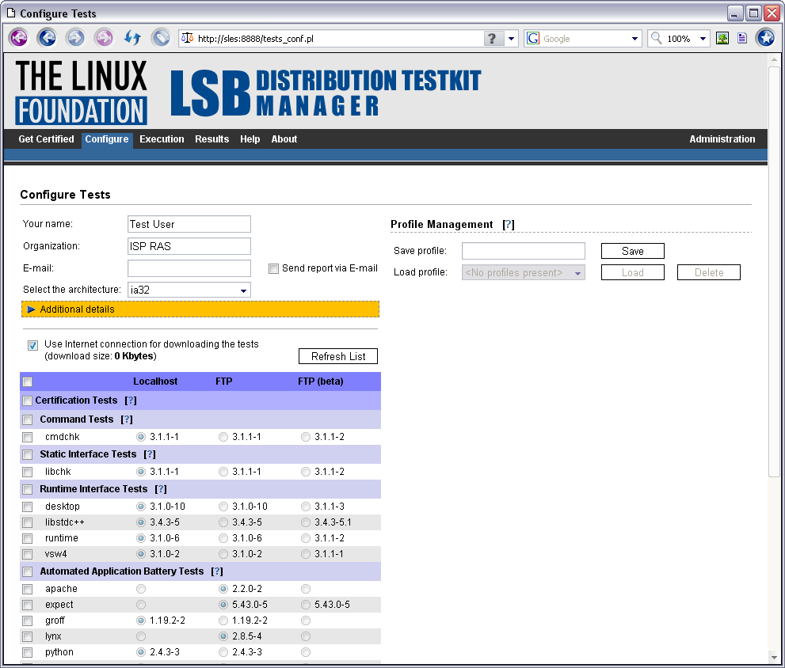
Task: Click the magnifier zoom icon
Action: point(657,39)
